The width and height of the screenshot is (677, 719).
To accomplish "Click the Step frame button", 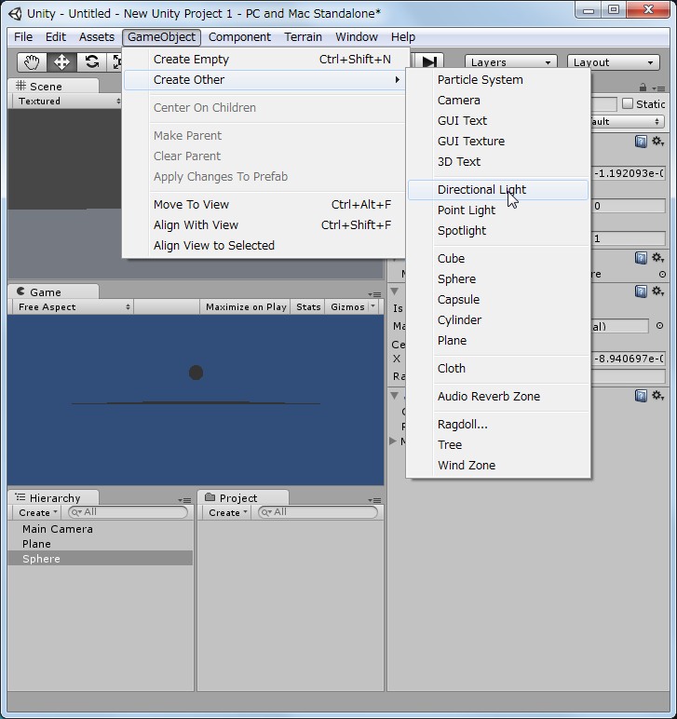I will click(x=428, y=62).
